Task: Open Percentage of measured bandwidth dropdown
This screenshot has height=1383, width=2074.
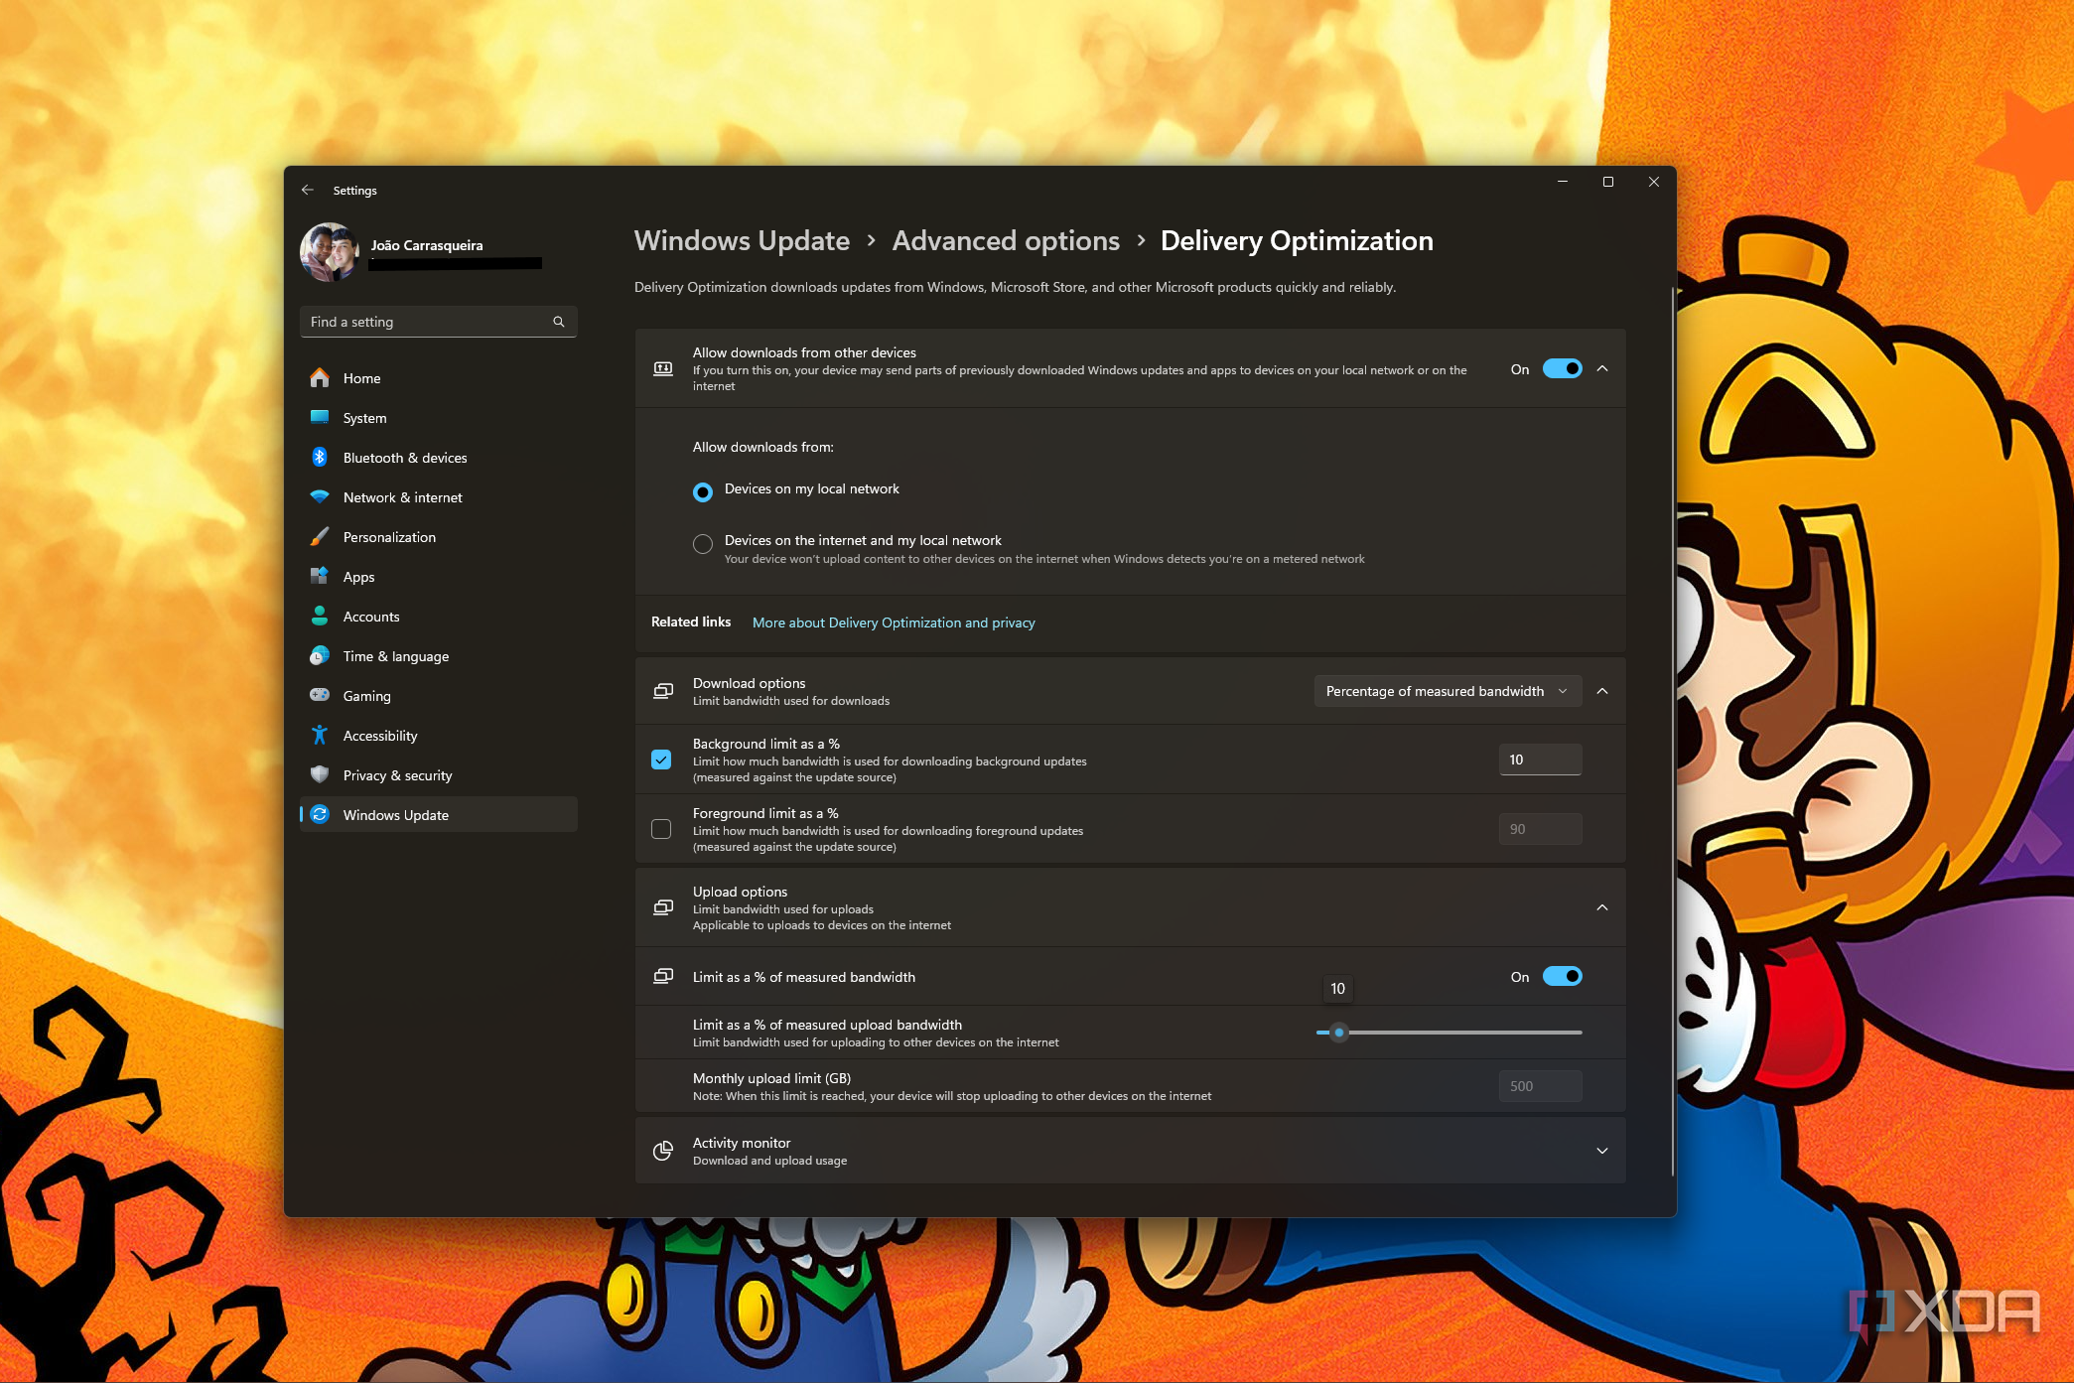Action: pyautogui.click(x=1447, y=691)
